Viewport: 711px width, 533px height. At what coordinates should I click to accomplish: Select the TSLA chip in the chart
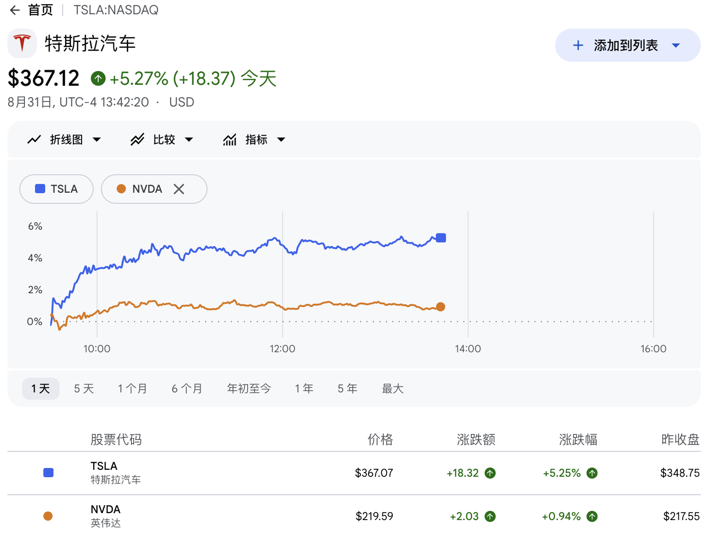pos(56,189)
